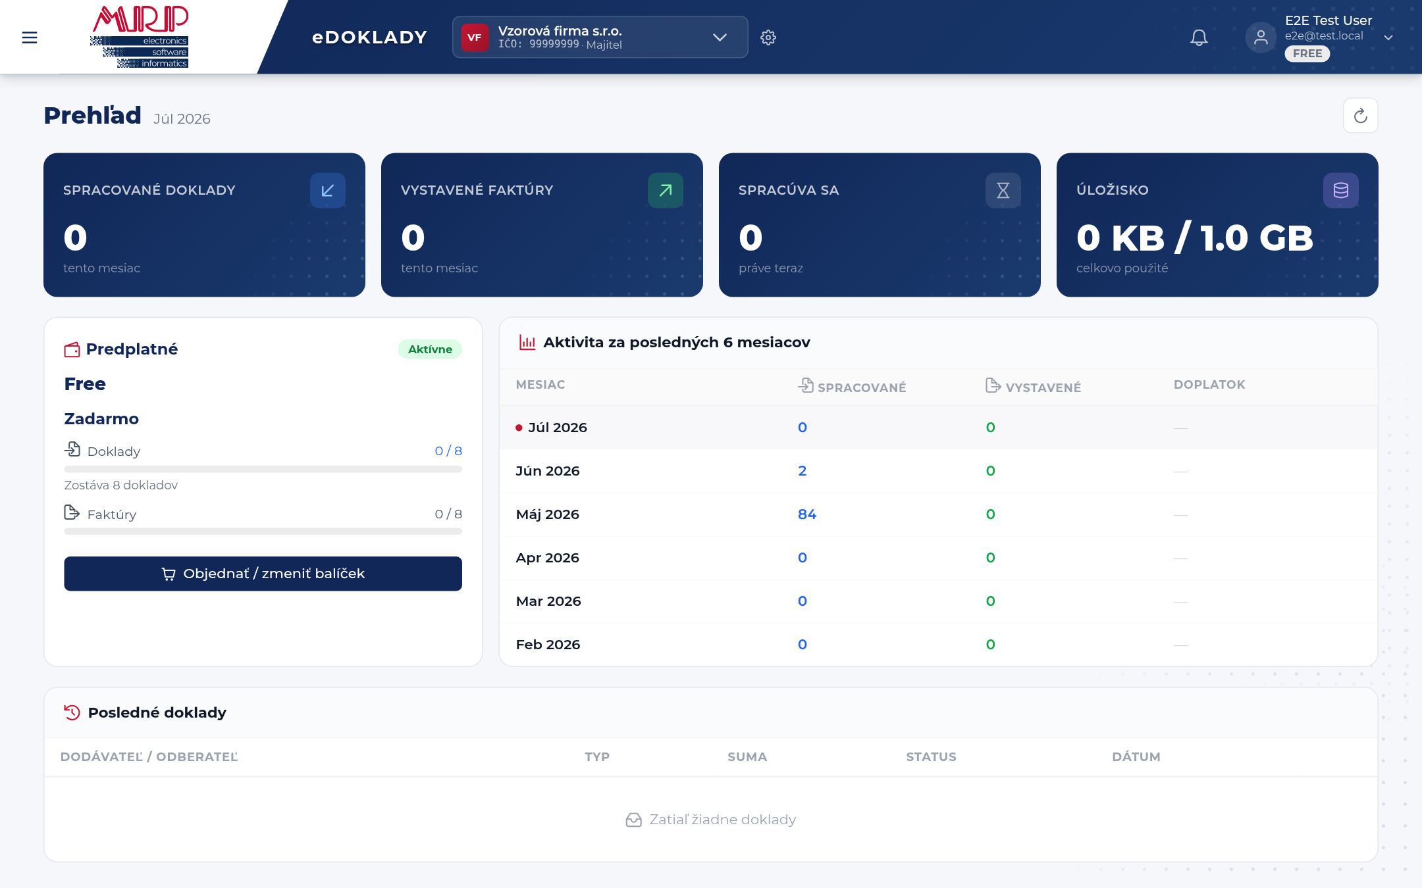Viewport: 1422px width, 888px height.
Task: Click the user avatar icon
Action: coord(1261,37)
